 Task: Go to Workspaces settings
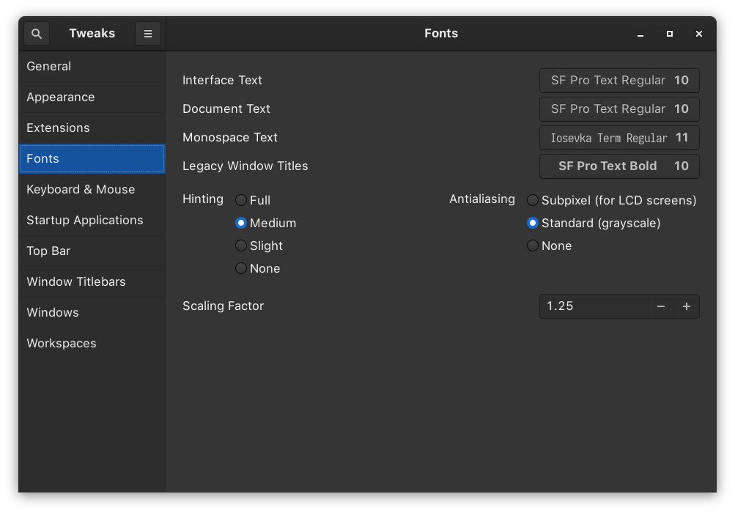(x=92, y=343)
